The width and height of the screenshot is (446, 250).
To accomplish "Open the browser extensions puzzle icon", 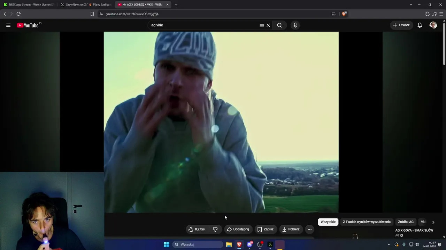I will click(428, 14).
